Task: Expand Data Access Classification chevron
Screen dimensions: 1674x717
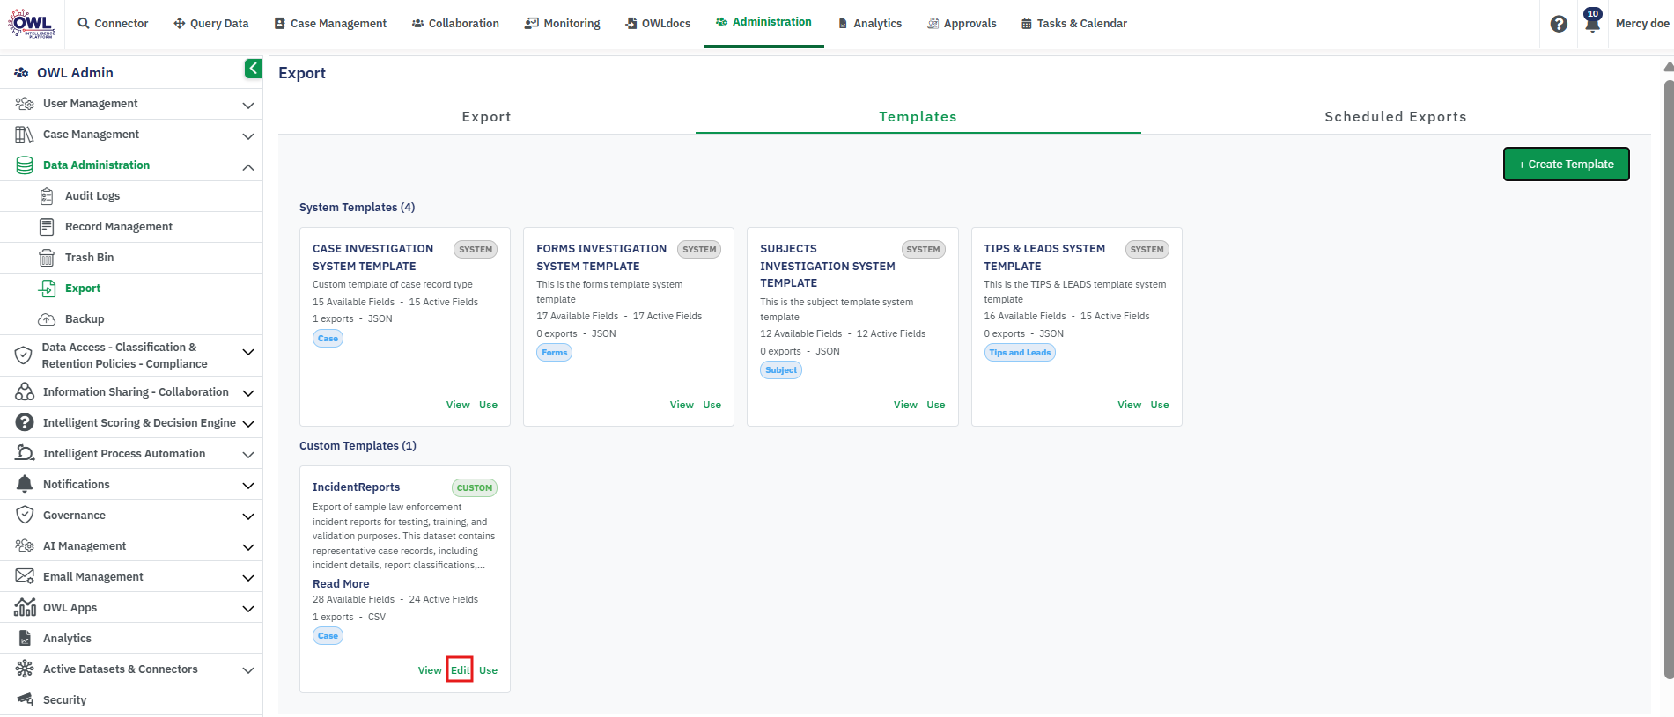Action: pos(248,352)
